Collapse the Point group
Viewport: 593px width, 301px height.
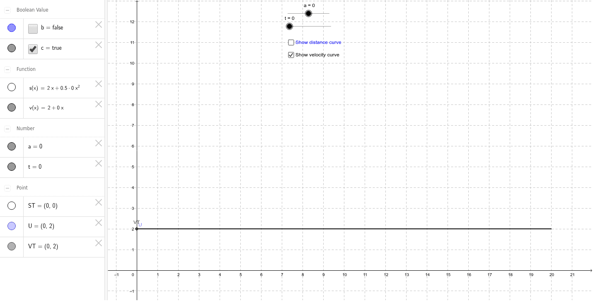[7, 188]
